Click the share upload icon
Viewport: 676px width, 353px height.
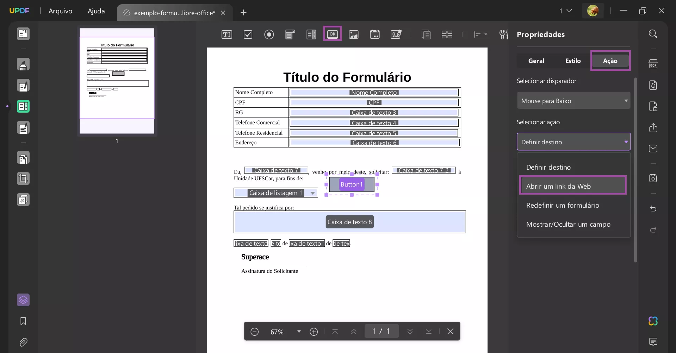coord(653,127)
